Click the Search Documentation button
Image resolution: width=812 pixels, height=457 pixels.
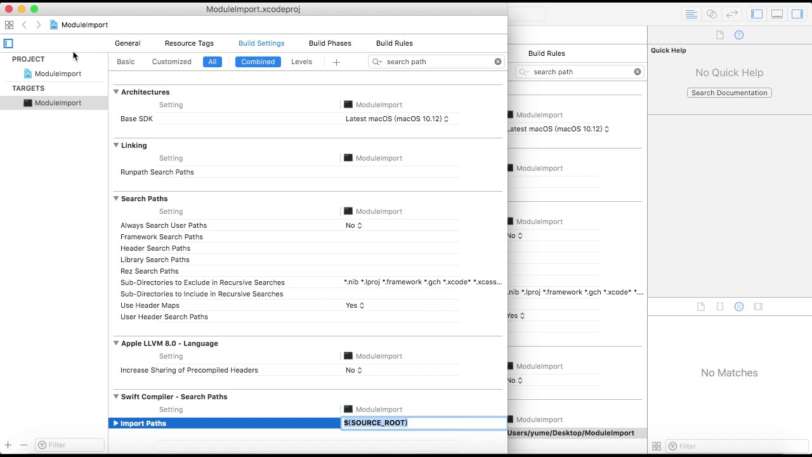730,93
